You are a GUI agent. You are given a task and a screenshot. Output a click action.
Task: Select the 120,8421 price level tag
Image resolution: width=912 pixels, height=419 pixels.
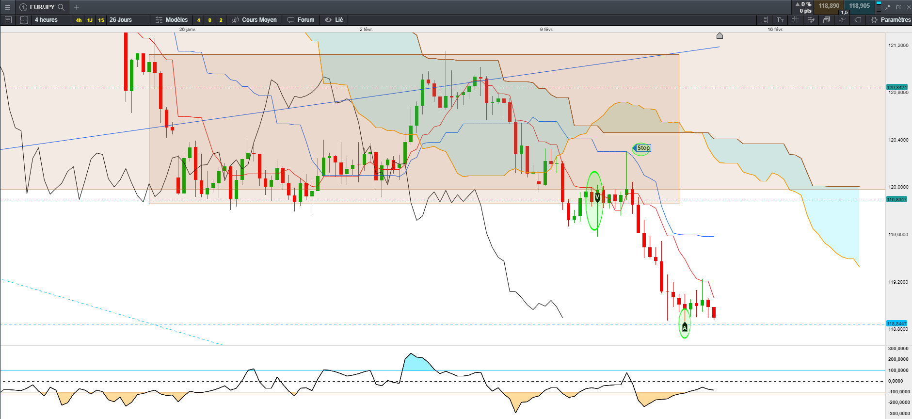point(896,88)
